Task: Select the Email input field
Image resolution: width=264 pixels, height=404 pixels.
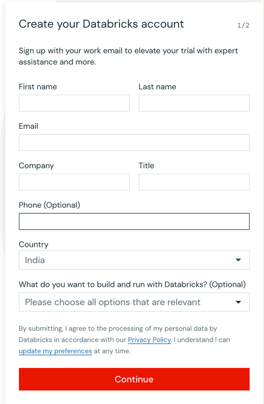Action: click(134, 142)
